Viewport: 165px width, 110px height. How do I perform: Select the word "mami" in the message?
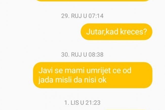click(74, 71)
